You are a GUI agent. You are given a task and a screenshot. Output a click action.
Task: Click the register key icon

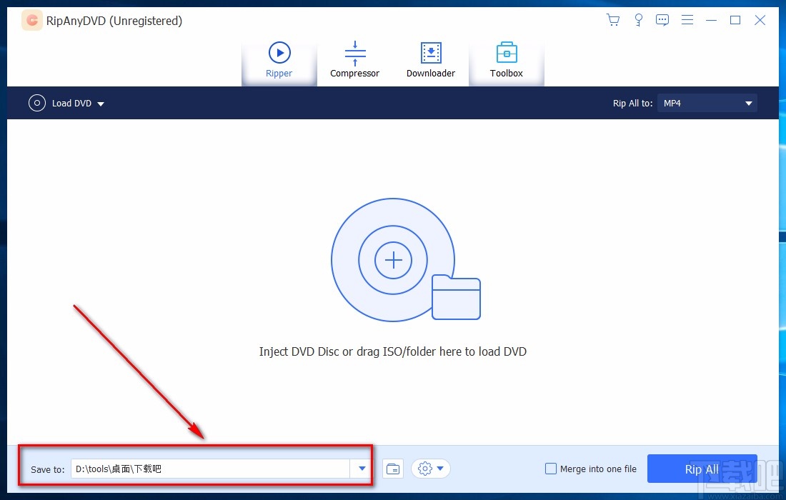click(x=638, y=20)
